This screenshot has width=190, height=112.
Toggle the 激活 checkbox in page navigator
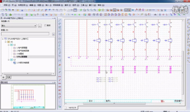point(45,25)
